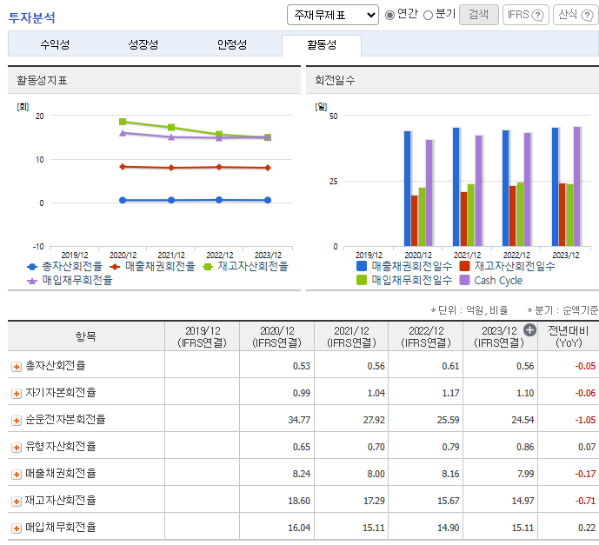The height and width of the screenshot is (545, 599).
Task: Click the purple Cash Cycle legend swatch
Action: click(x=464, y=280)
